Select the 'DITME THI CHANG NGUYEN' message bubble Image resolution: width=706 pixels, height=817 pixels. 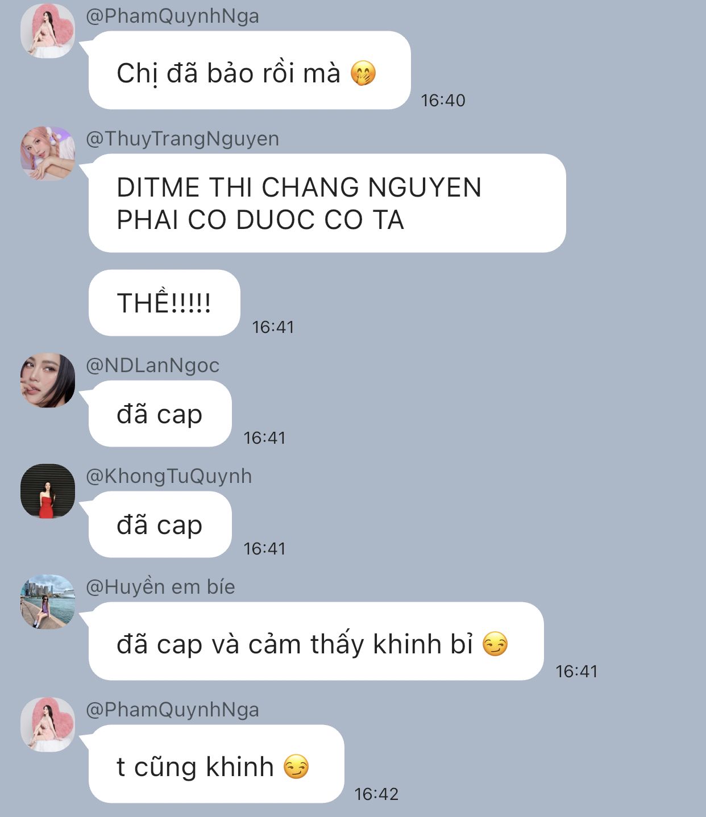[327, 203]
